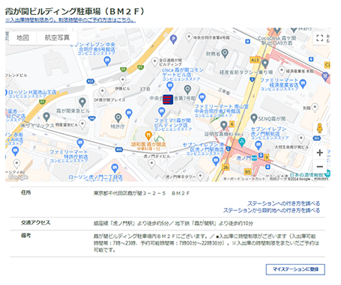Select the 霞が関東急ビル pin

[x=82, y=102]
